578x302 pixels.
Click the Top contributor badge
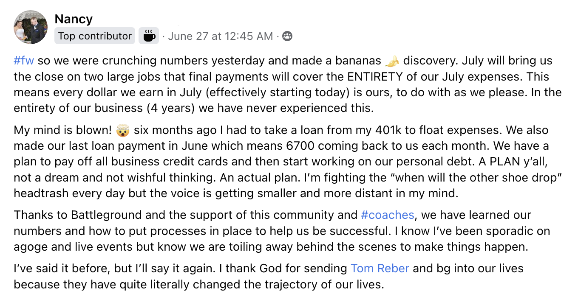pos(95,36)
